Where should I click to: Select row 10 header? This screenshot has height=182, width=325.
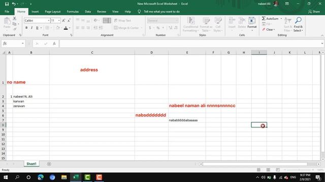3,134
